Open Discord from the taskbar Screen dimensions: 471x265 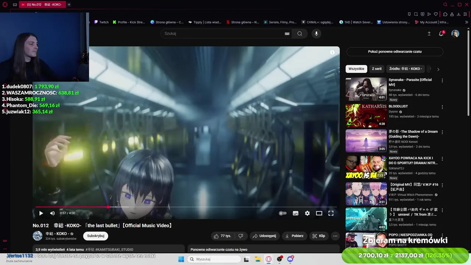[x=290, y=259]
